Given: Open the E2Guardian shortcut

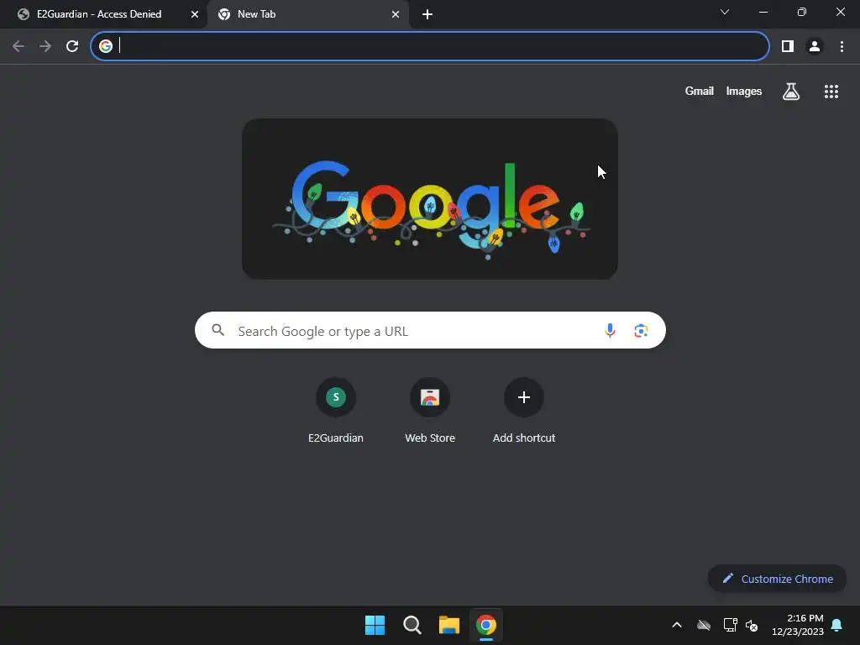Looking at the screenshot, I should 336,411.
